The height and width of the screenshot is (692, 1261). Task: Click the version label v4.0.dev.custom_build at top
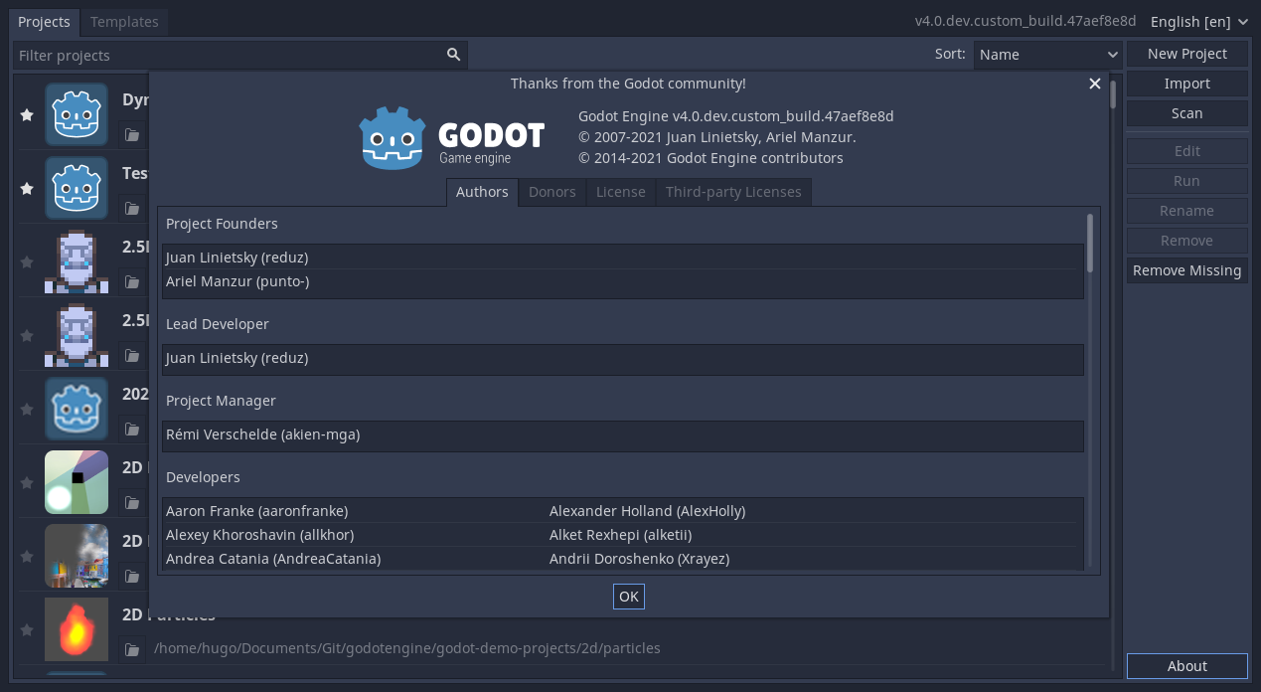click(x=1025, y=22)
